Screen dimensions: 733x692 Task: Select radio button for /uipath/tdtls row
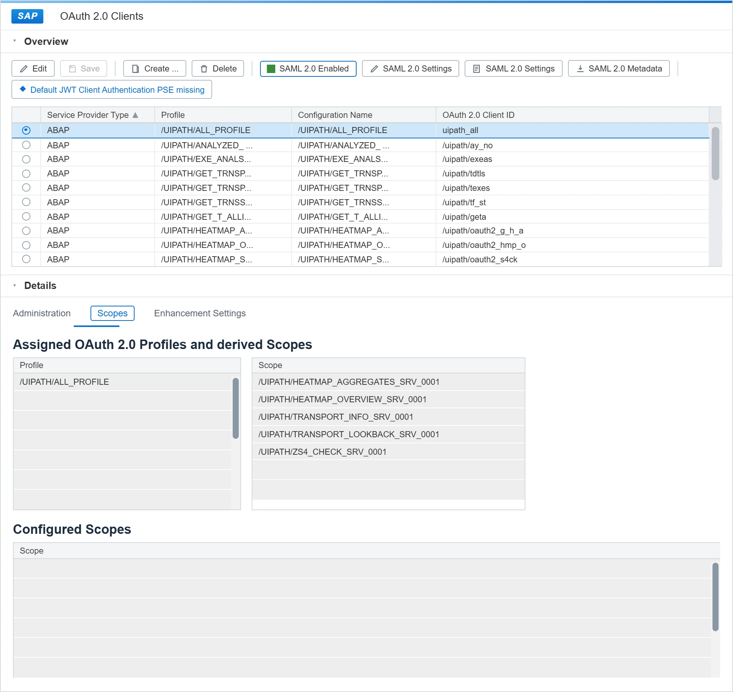tap(26, 173)
